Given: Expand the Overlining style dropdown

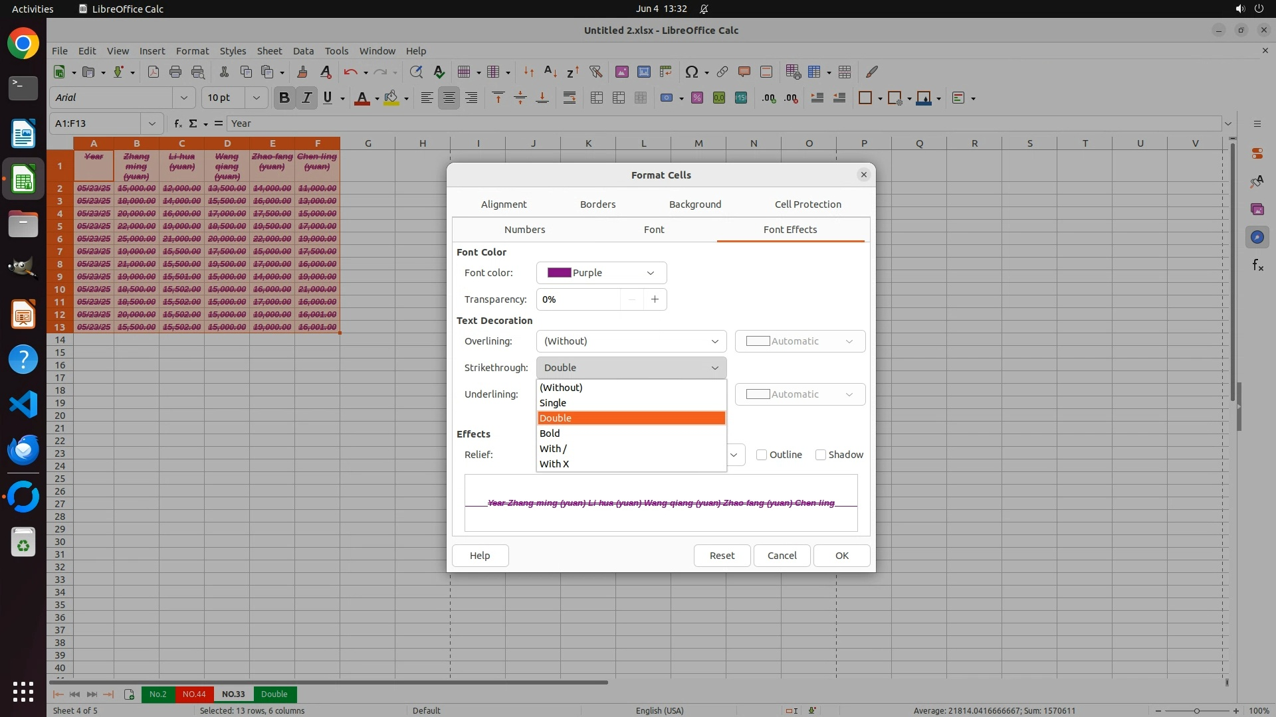Looking at the screenshot, I should pyautogui.click(x=631, y=341).
